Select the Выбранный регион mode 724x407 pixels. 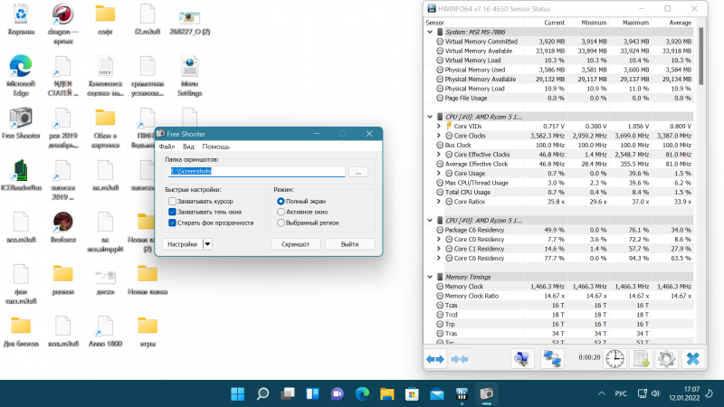coord(281,222)
